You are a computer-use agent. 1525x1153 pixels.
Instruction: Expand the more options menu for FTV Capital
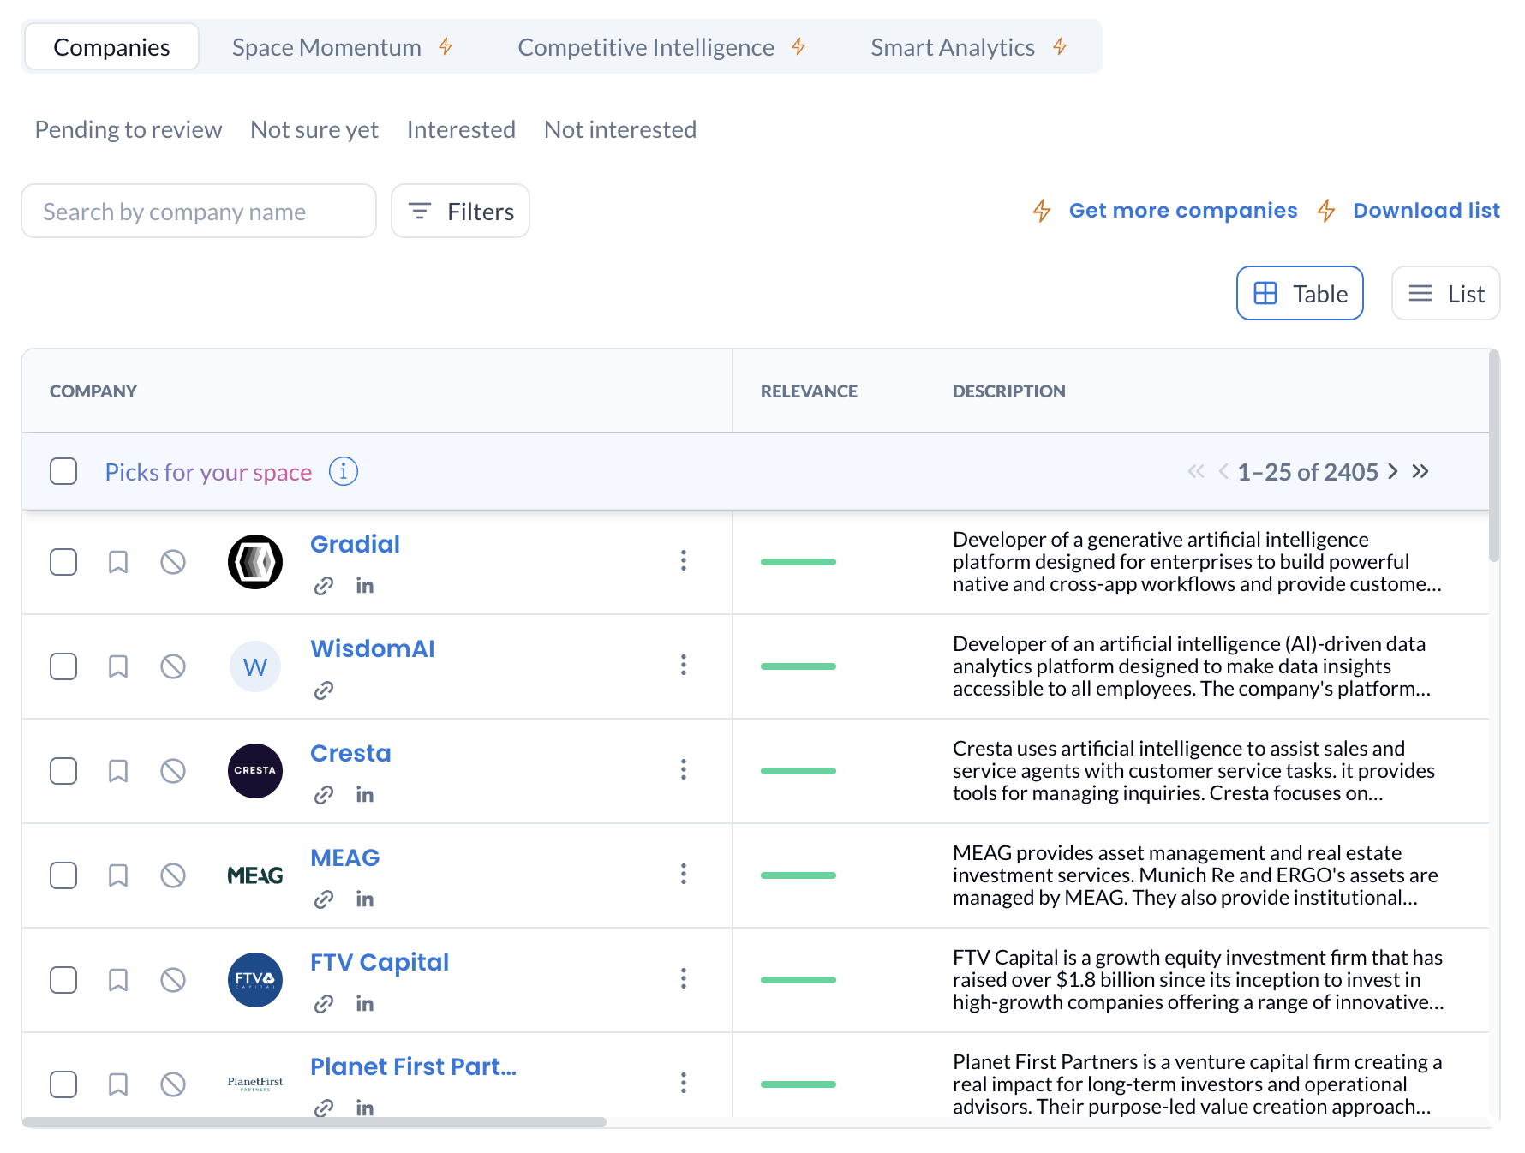click(x=684, y=978)
